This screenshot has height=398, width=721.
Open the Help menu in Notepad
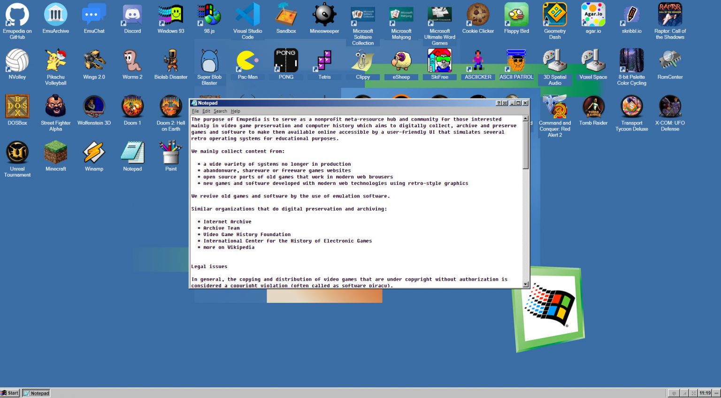(235, 111)
